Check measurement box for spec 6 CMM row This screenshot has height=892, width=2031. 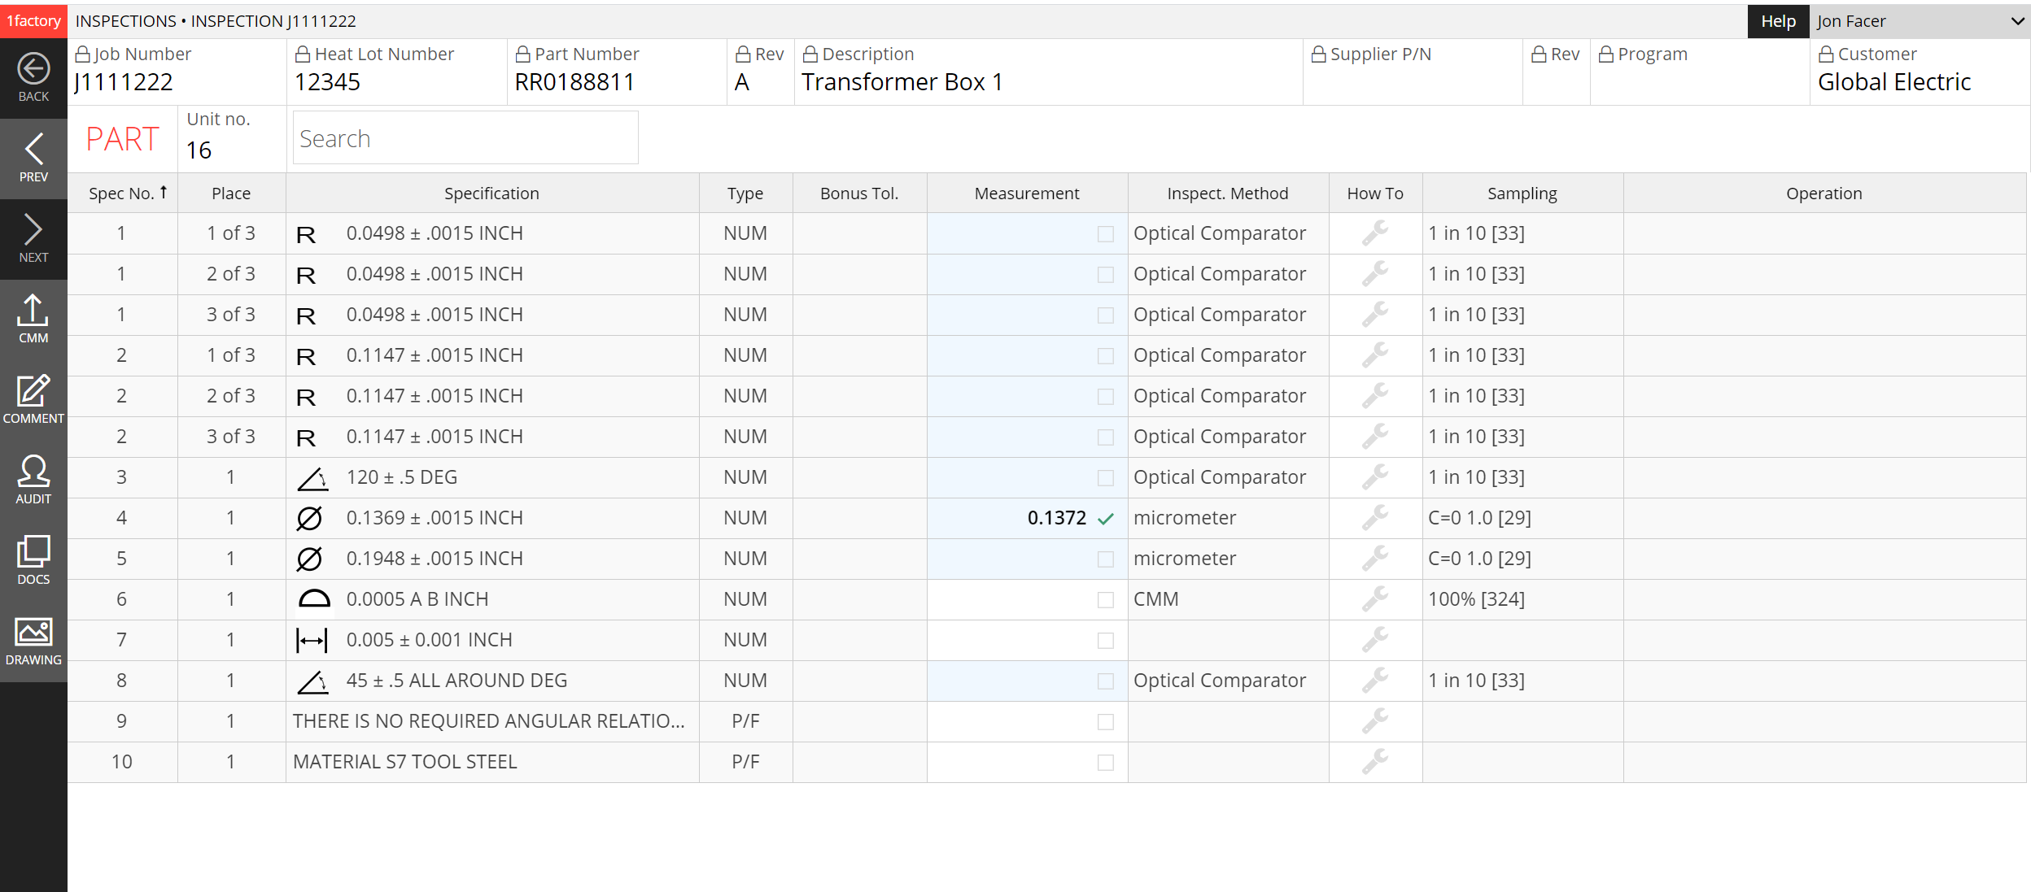point(1105,599)
